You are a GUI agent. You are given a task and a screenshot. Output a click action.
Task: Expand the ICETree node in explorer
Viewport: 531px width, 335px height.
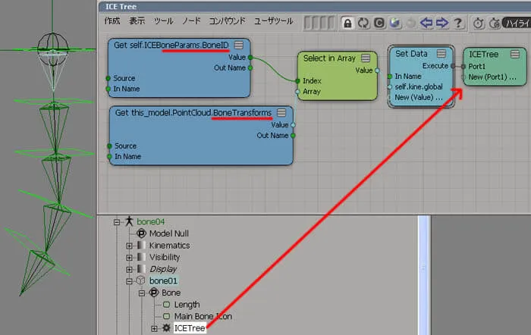(154, 328)
